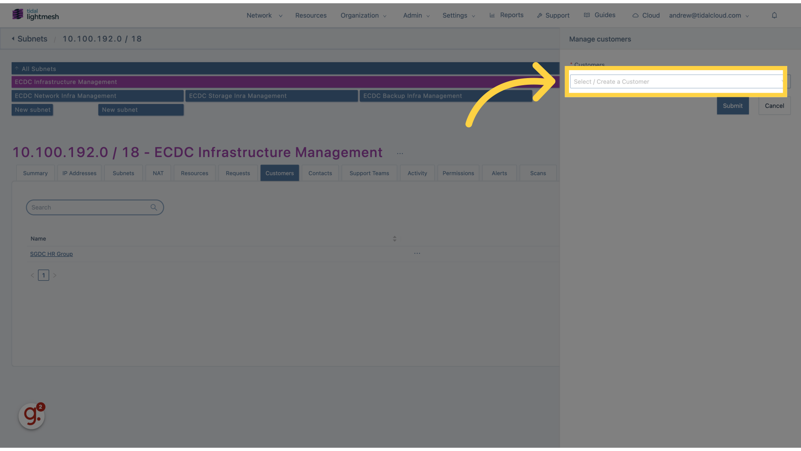Open the Network menu
801x451 pixels.
(x=259, y=15)
